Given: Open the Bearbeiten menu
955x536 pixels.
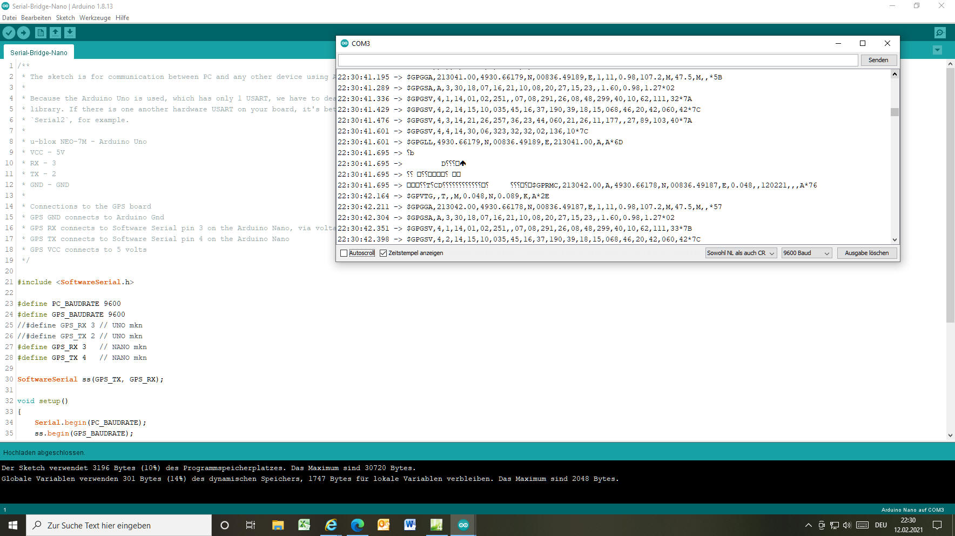Looking at the screenshot, I should [36, 17].
